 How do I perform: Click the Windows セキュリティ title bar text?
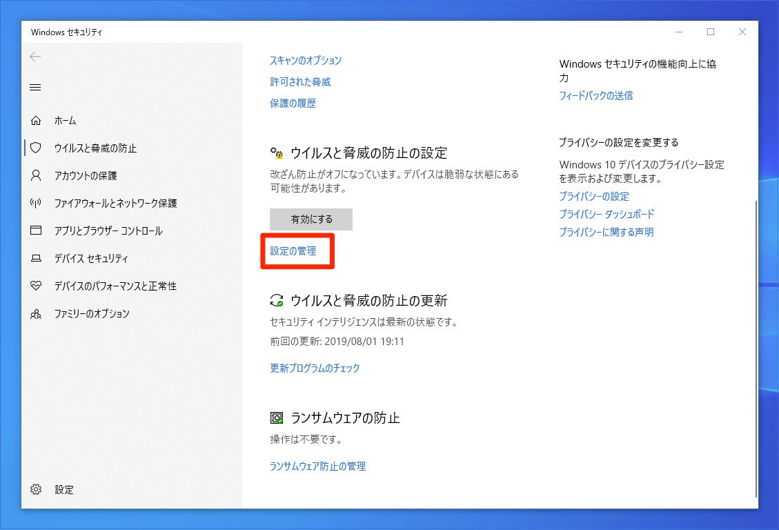(66, 32)
